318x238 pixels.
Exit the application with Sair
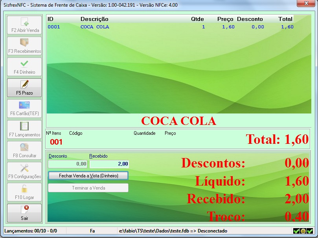coord(24,213)
